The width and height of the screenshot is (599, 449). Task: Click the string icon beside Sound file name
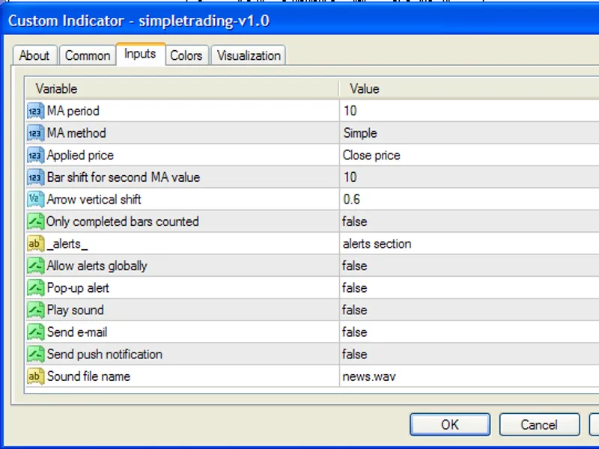coord(35,376)
